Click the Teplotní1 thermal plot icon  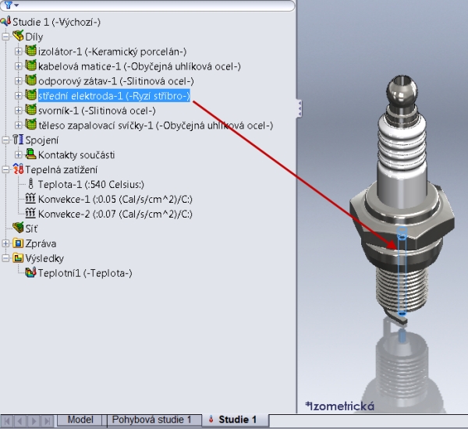pos(30,272)
